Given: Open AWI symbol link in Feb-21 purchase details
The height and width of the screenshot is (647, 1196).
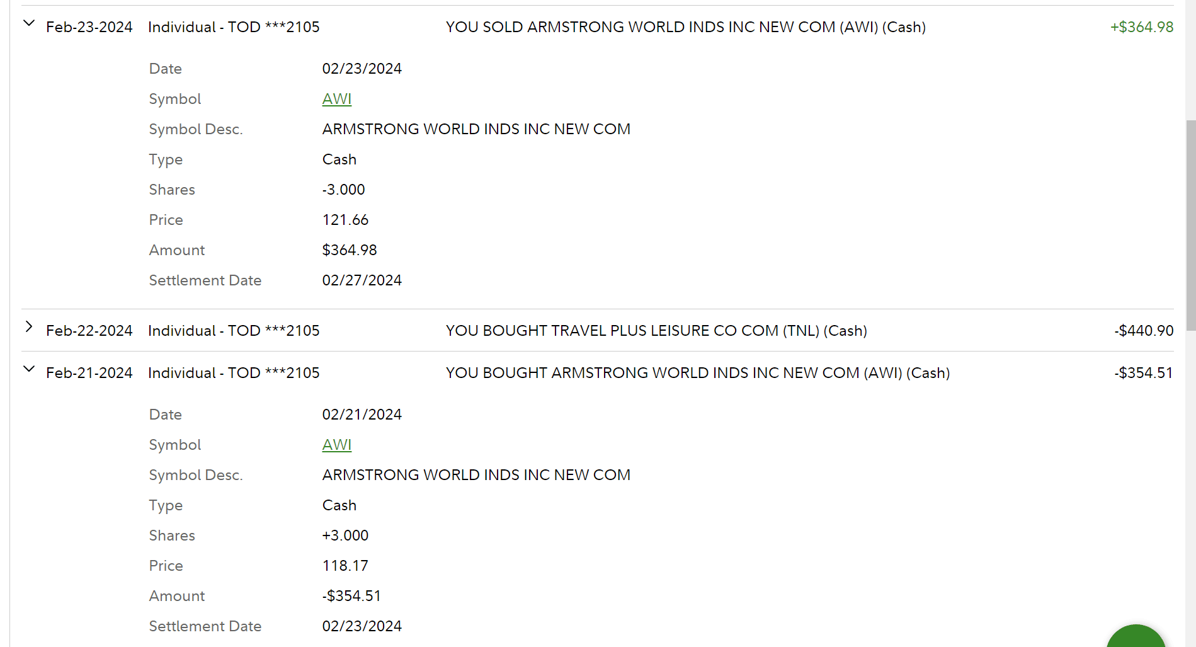Looking at the screenshot, I should (337, 445).
